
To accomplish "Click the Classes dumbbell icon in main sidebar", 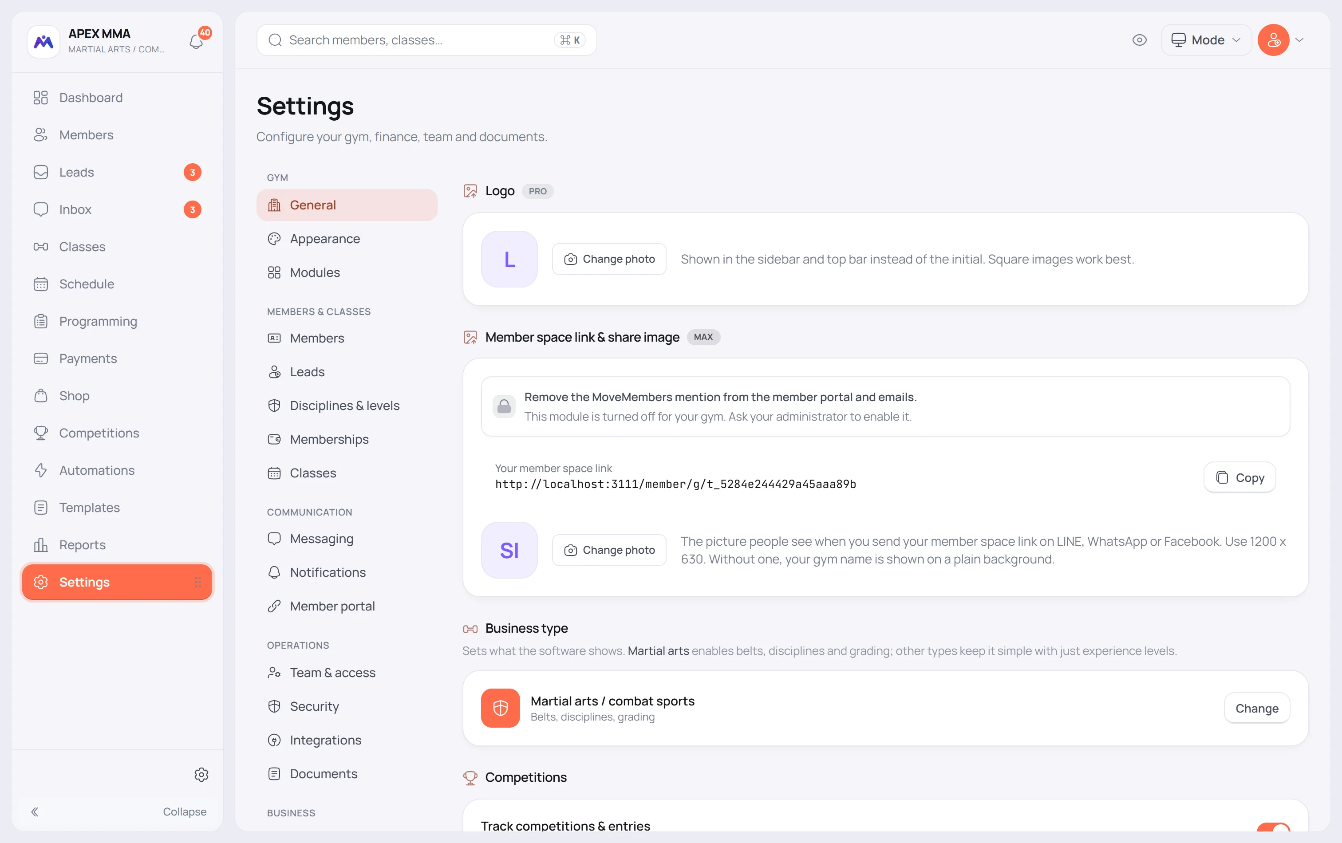I will coord(41,247).
